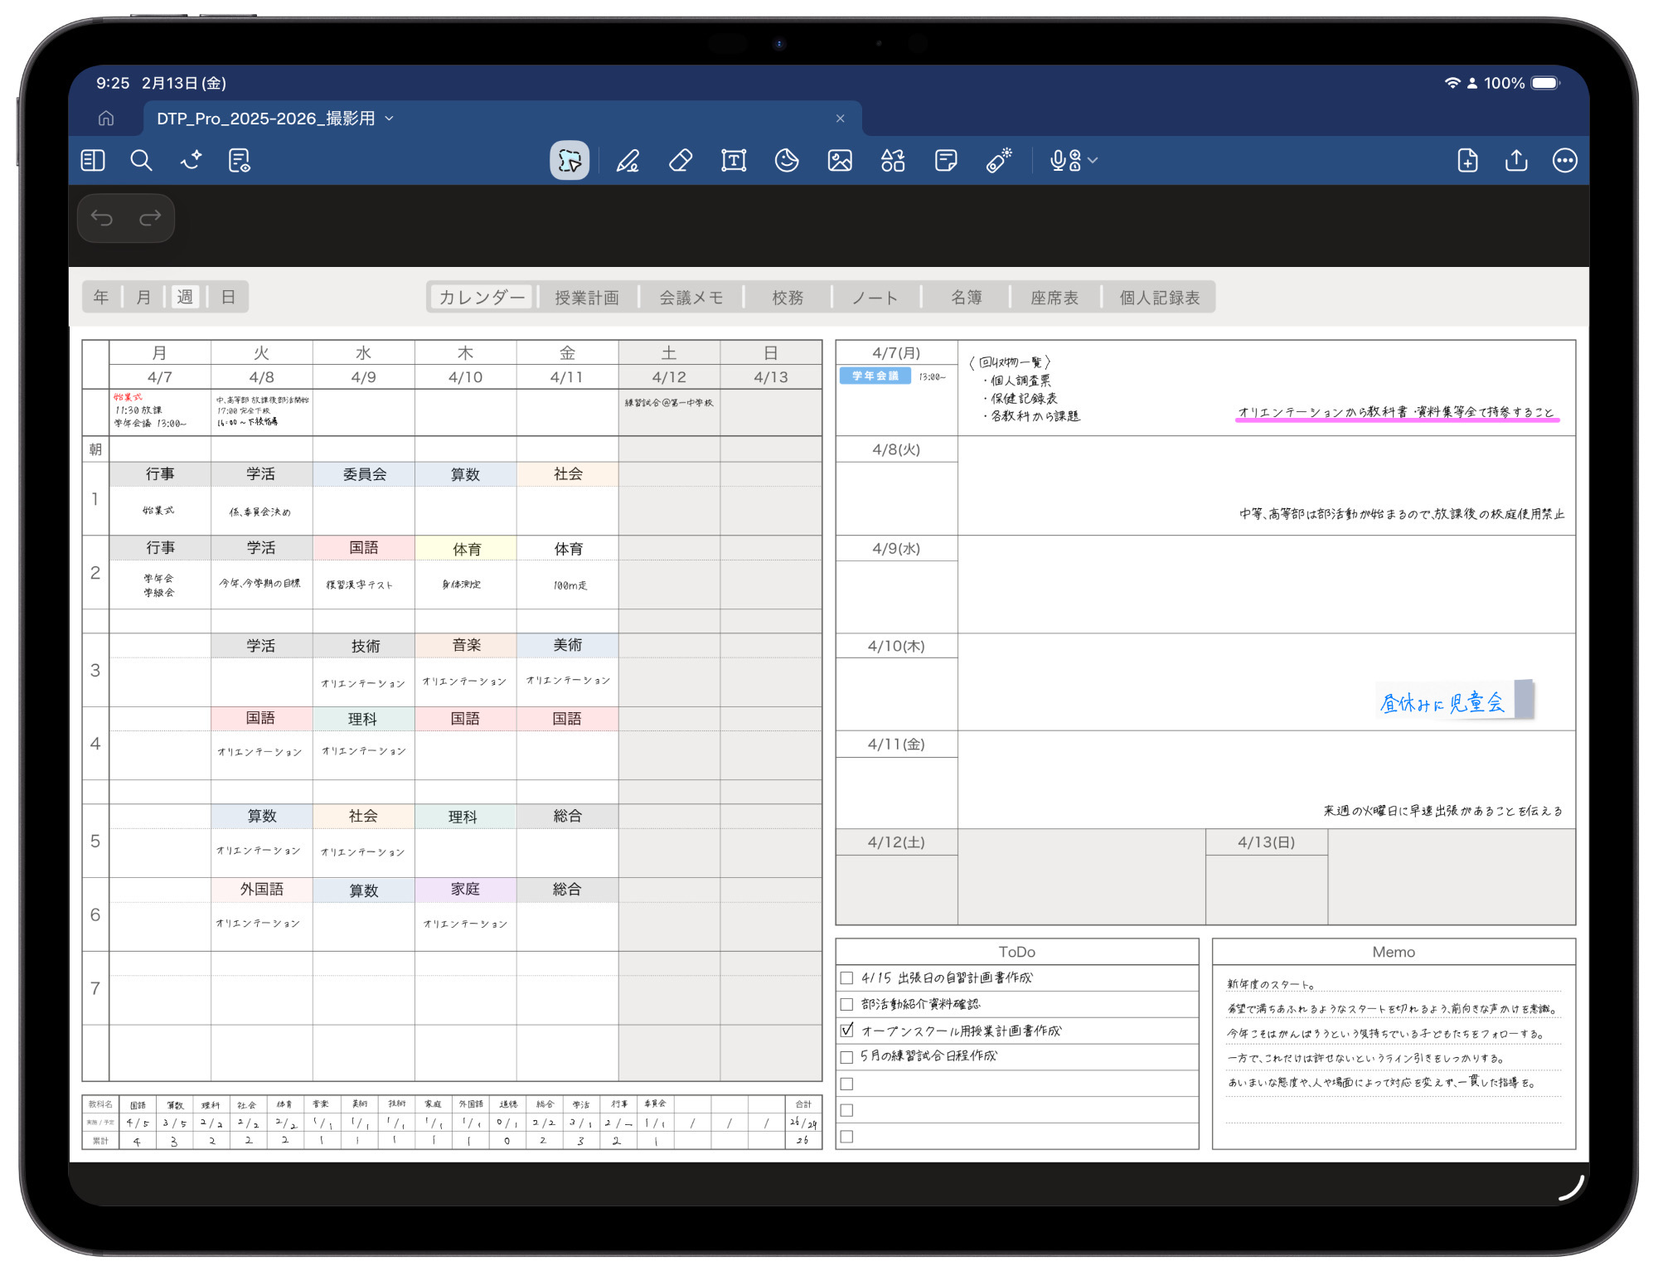
Task: Switch to the 授業計画 tab
Action: 589,297
